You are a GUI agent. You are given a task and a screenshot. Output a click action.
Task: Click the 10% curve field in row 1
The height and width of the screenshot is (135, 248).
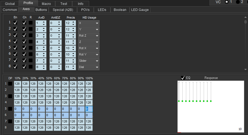point(17,84)
